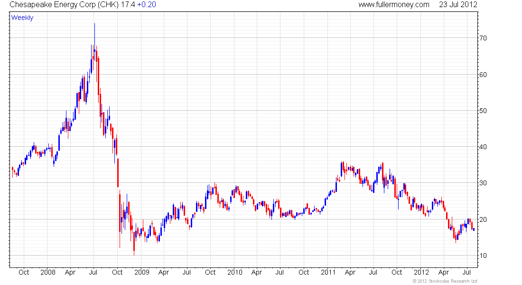
Task: Click the 23 Jul 2012 date
Action: (x=458, y=5)
